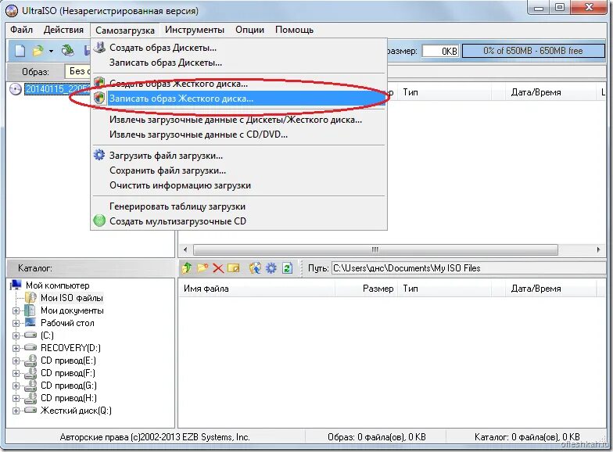The width and height of the screenshot is (613, 452).
Task: Click the Самозагрузка menu
Action: tap(125, 30)
